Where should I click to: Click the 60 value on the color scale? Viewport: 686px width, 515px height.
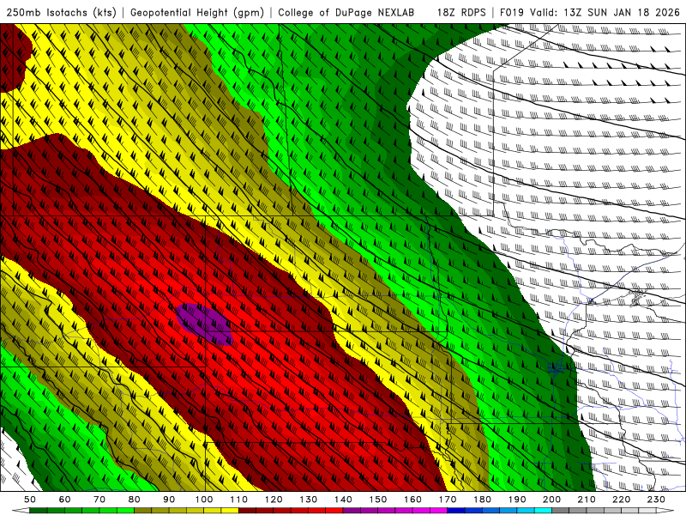pos(65,500)
